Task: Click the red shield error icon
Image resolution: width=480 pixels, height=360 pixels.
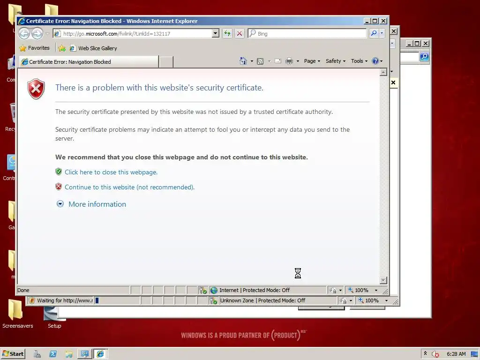Action: tap(36, 89)
